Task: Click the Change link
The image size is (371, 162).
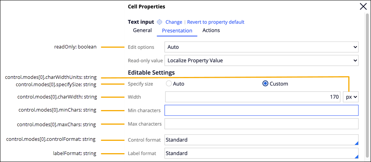Action: (x=174, y=22)
